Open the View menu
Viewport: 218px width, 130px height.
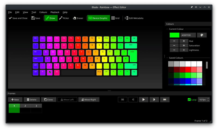[25, 12]
